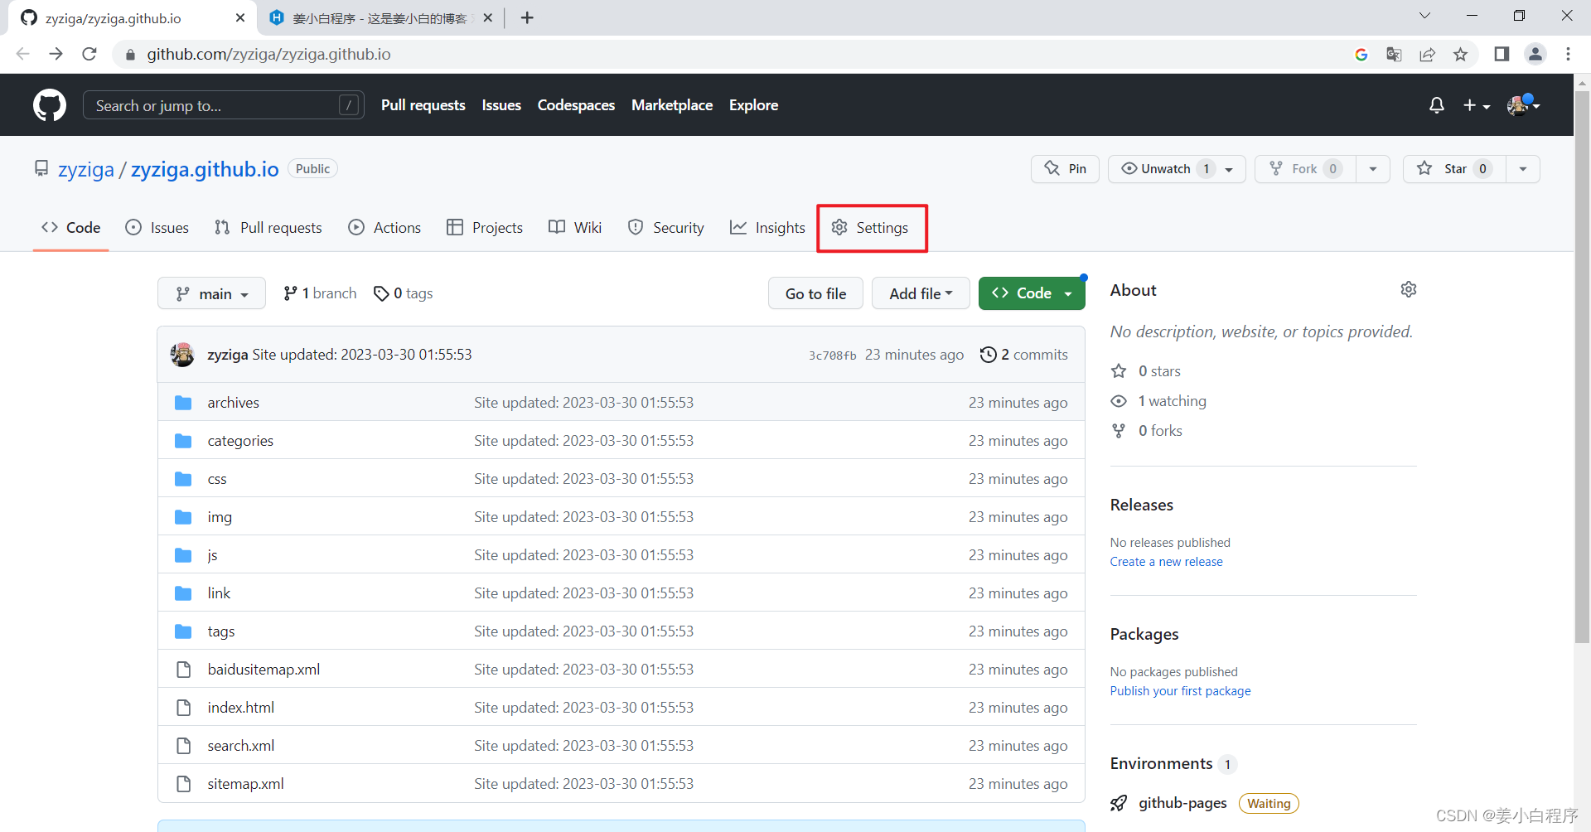Click Create a new release link

tap(1166, 562)
